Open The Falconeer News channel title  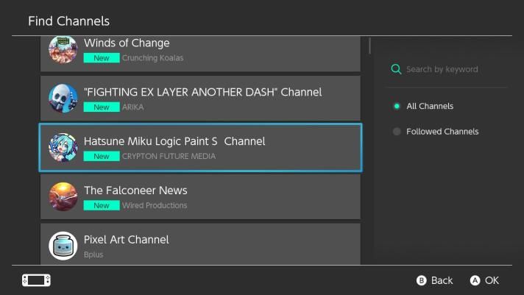click(135, 190)
